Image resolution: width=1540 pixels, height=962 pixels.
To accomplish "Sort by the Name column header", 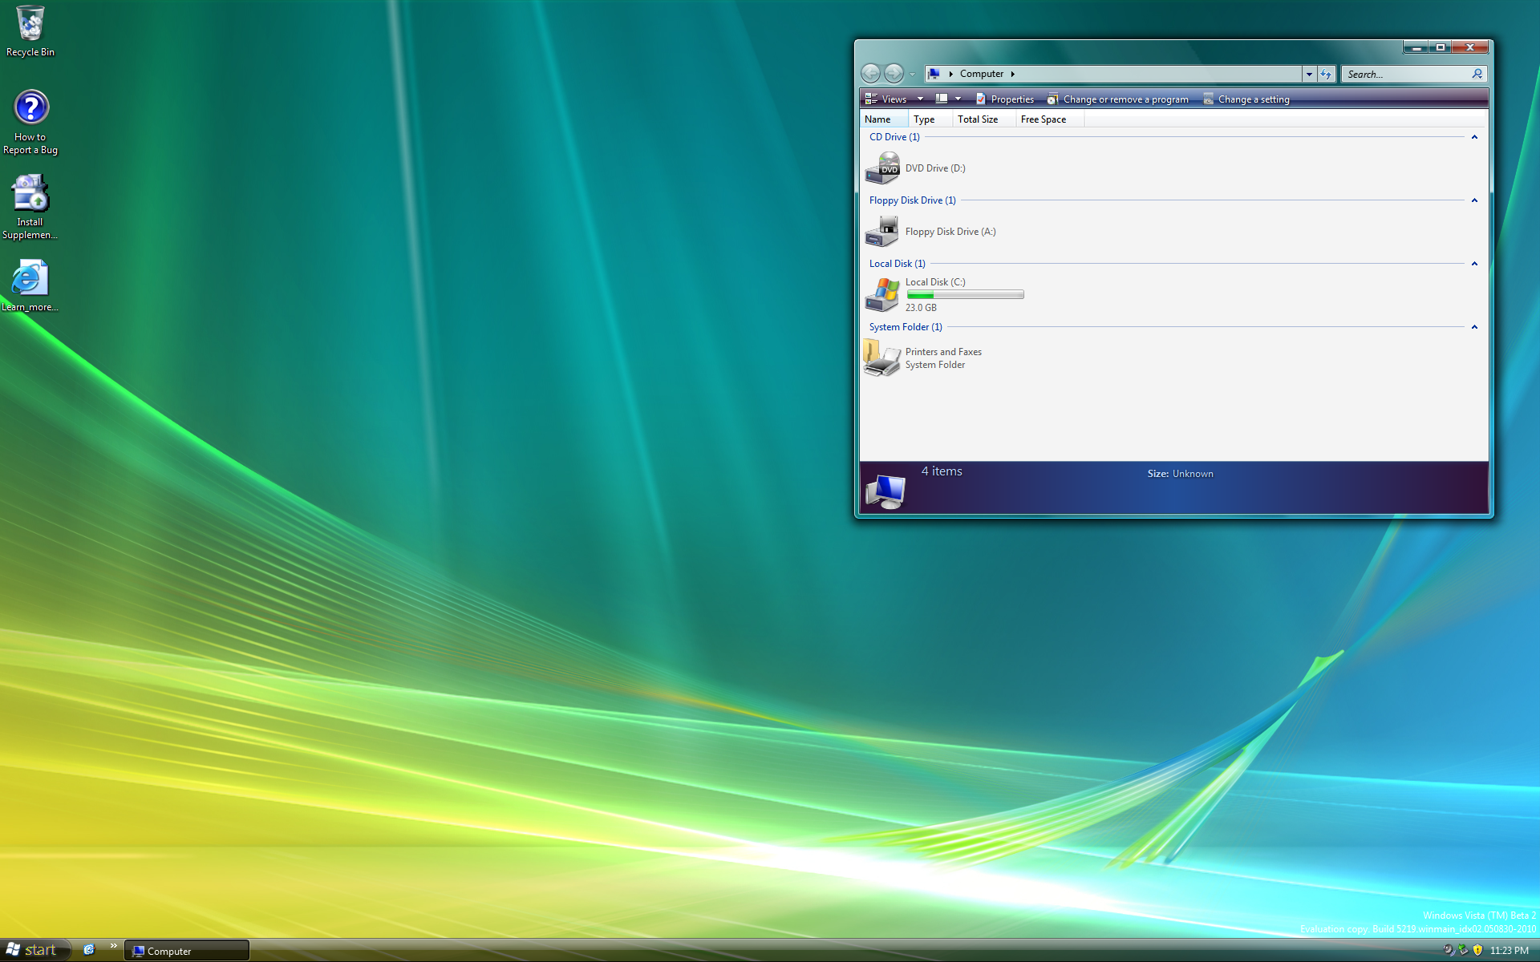I will tap(884, 119).
